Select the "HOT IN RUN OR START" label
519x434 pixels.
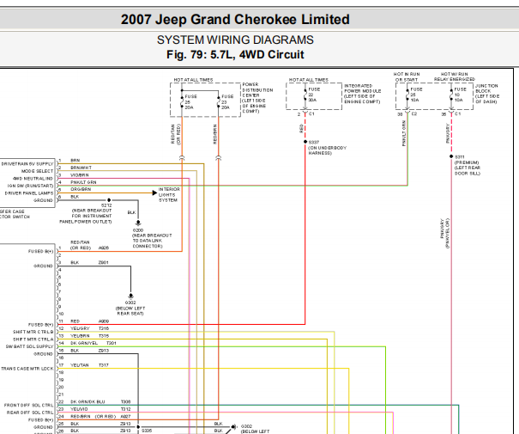[x=407, y=77]
